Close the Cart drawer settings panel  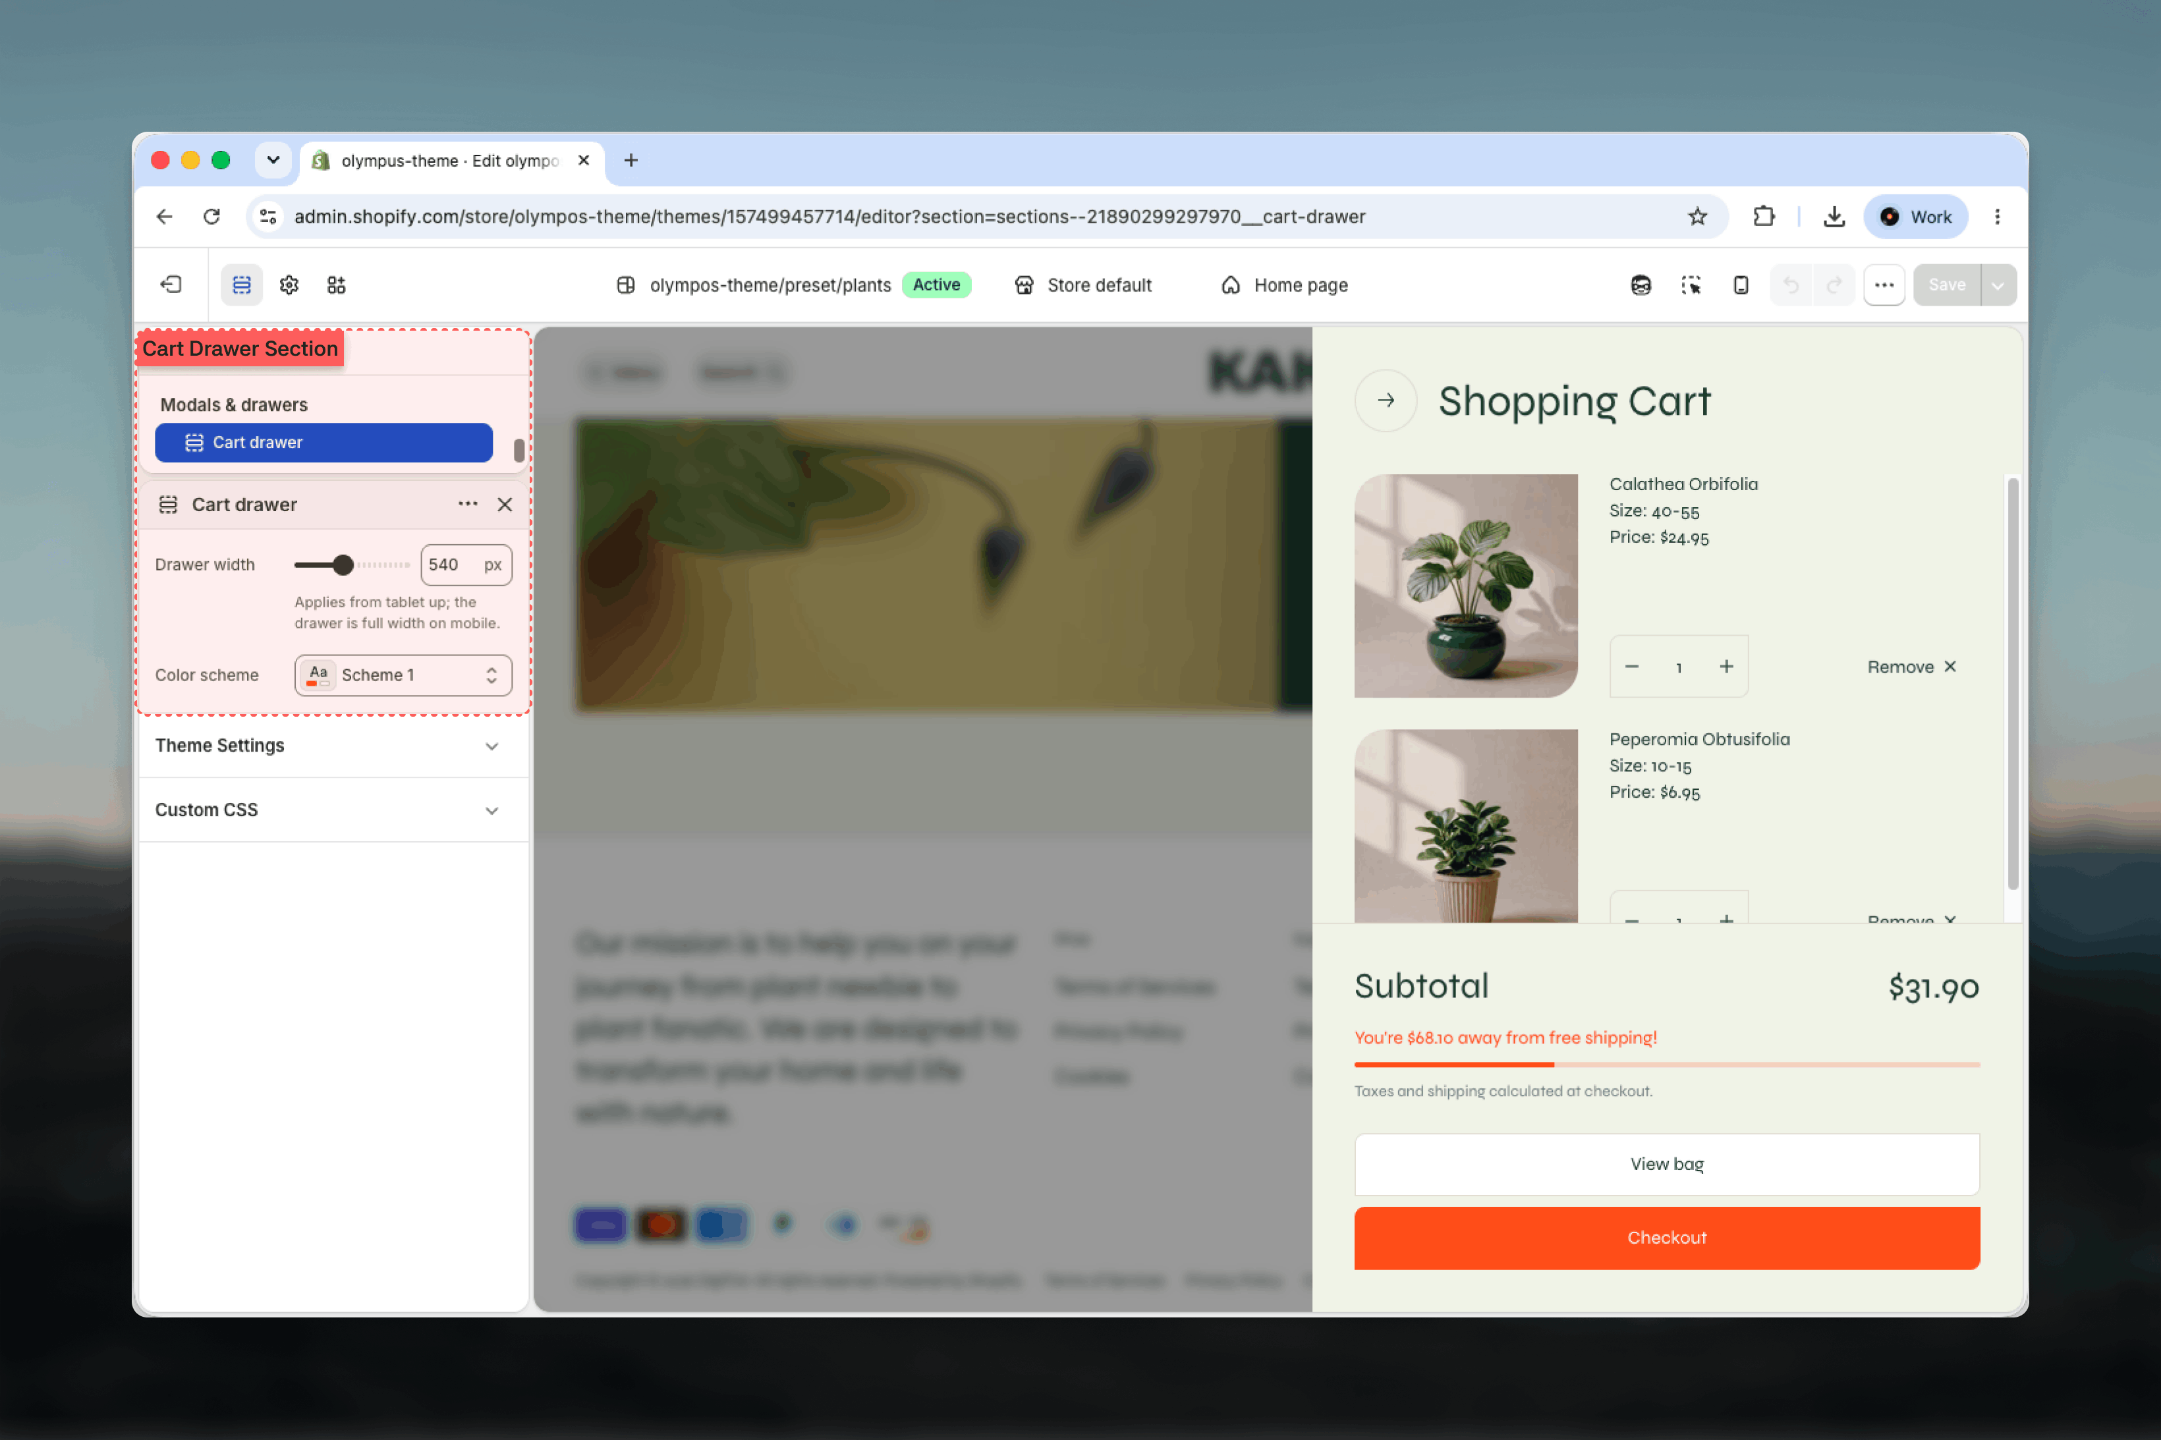(x=505, y=504)
